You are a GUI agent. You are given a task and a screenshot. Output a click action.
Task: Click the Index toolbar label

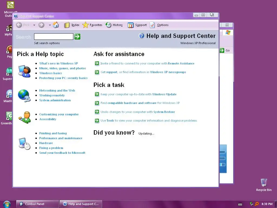pos(75,25)
